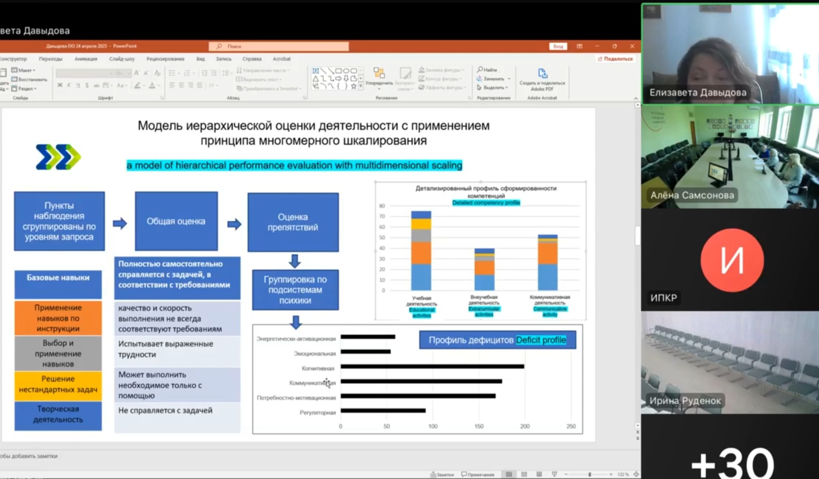This screenshot has height=479, width=819.
Task: Toggle the Comments (Примечания) pane
Action: (x=478, y=474)
